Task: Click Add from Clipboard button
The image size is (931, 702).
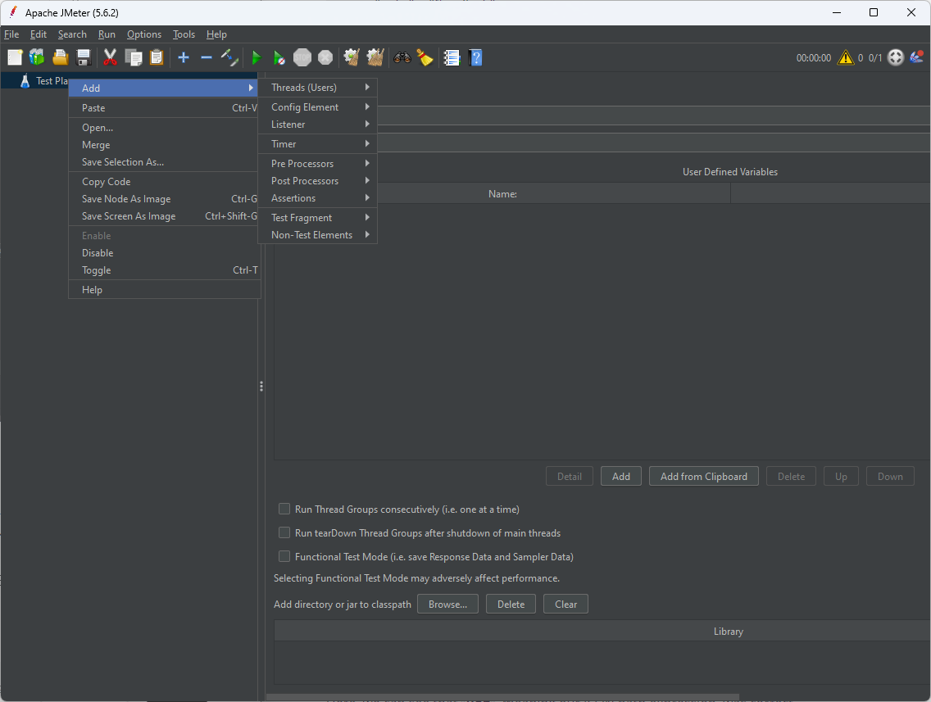Action: (704, 477)
